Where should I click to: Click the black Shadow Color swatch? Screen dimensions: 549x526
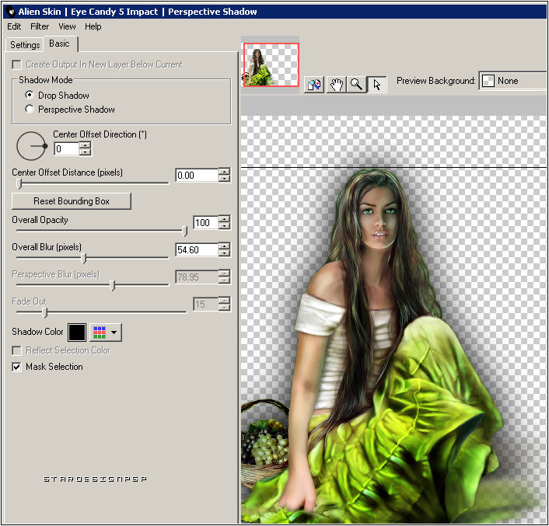77,333
